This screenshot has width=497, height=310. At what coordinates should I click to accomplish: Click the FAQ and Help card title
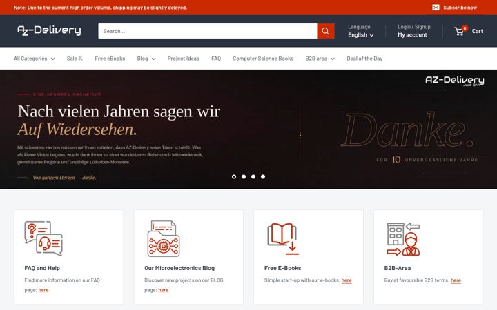[x=42, y=268]
